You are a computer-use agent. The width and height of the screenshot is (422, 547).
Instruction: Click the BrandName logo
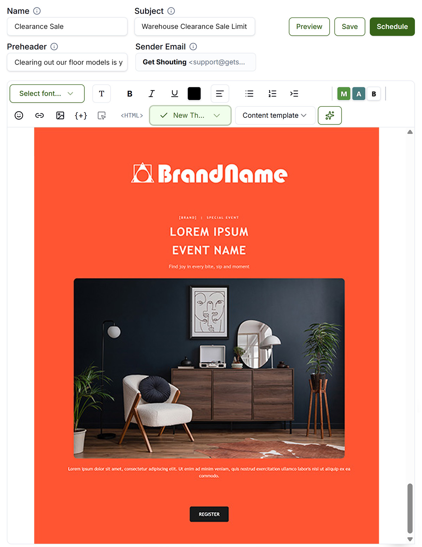pos(209,173)
